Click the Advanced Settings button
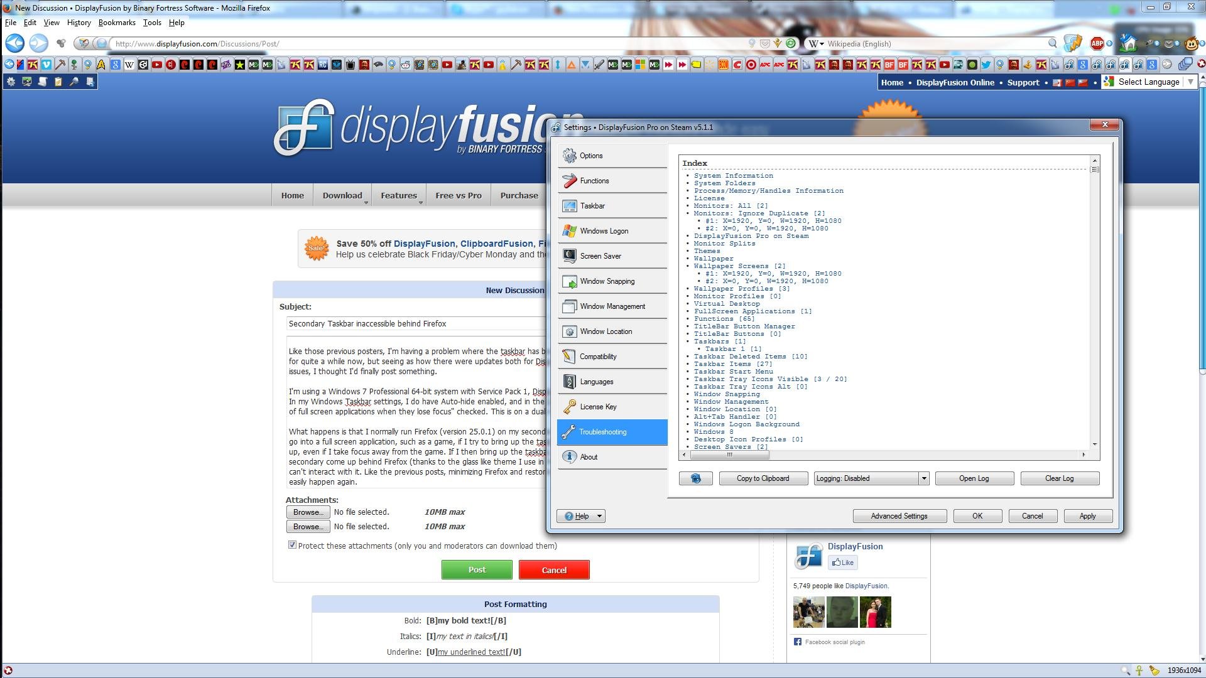This screenshot has height=678, width=1206. point(899,516)
